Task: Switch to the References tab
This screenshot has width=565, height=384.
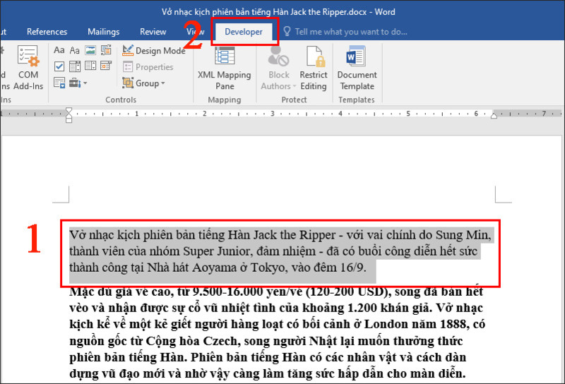Action: click(47, 32)
